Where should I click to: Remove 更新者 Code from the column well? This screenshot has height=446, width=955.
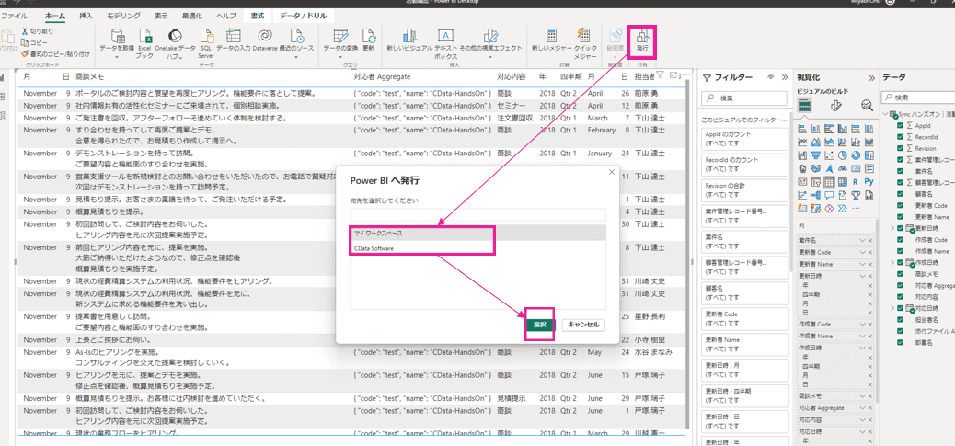point(870,253)
